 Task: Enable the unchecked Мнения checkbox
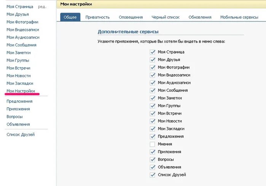coord(152,144)
